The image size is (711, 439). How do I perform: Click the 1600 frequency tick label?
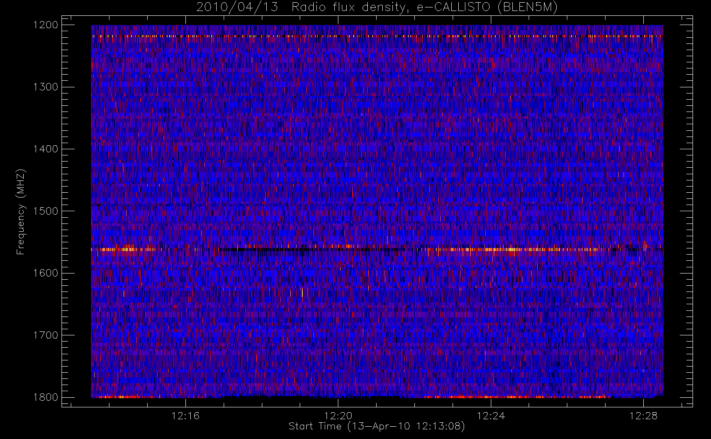[46, 273]
